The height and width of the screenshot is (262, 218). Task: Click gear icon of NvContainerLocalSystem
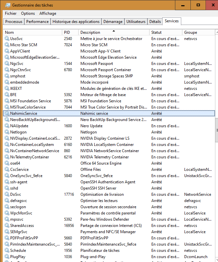[7, 145]
